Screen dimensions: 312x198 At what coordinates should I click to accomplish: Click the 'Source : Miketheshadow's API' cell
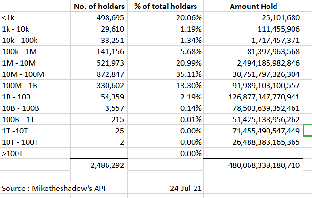(x=64, y=188)
